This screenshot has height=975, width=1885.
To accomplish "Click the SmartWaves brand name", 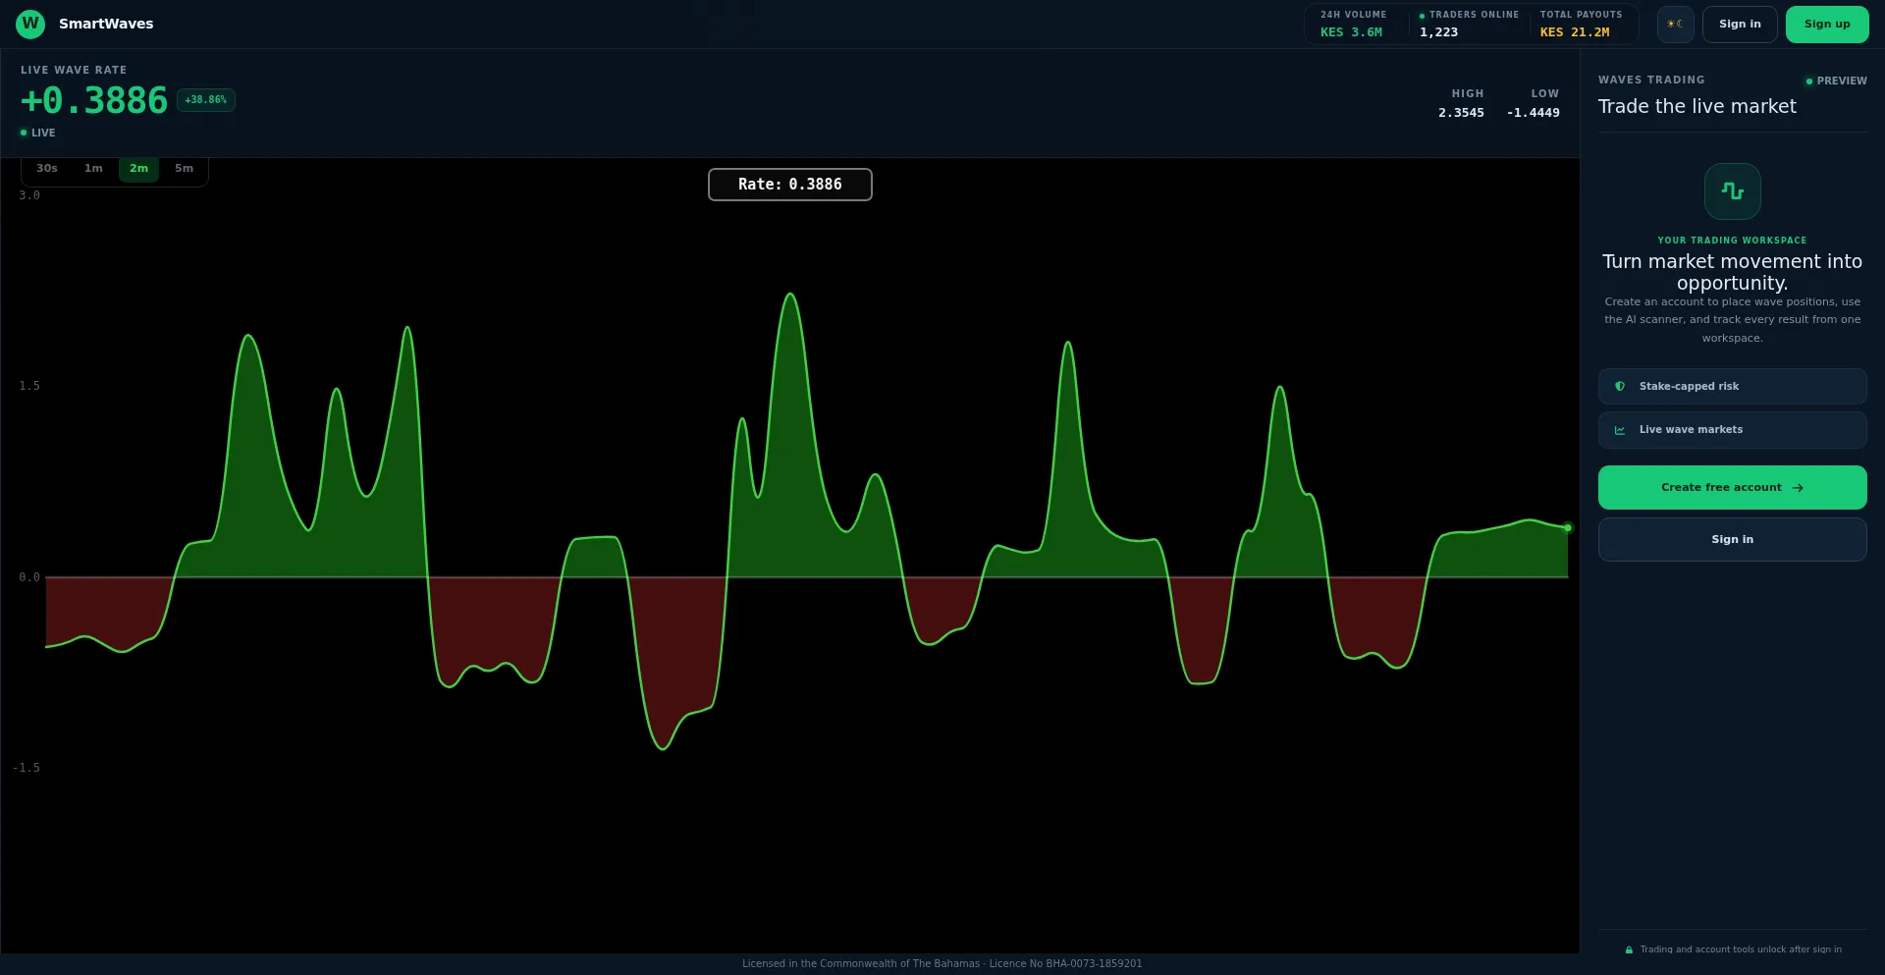I will (106, 24).
